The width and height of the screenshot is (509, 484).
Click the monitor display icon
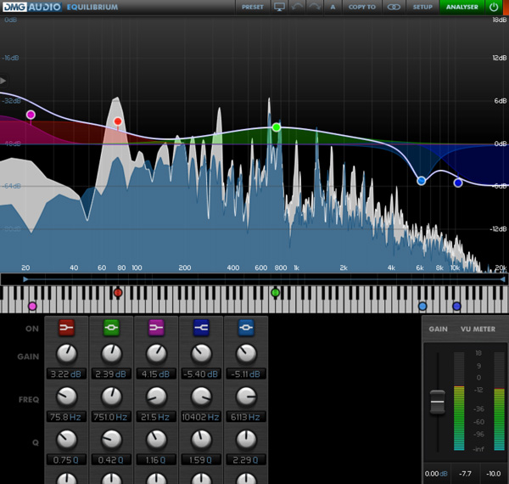(x=279, y=7)
